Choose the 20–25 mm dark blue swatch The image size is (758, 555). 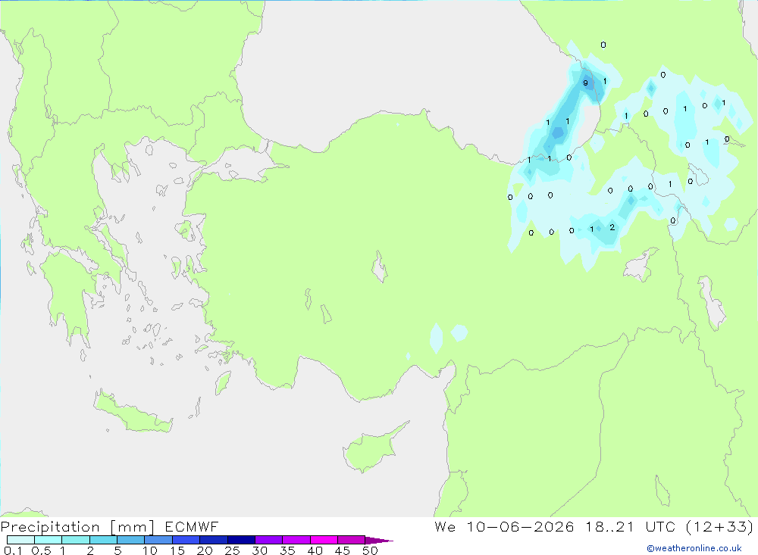coord(214,540)
